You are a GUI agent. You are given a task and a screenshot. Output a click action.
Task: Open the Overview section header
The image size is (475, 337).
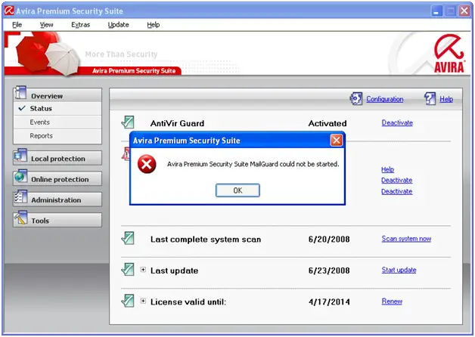(x=57, y=95)
